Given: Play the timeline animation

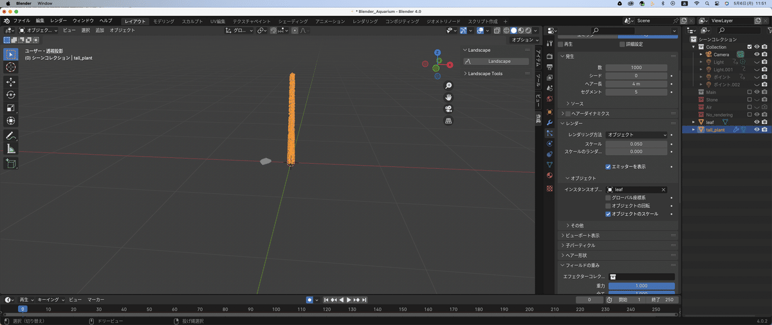Looking at the screenshot, I should (x=349, y=300).
